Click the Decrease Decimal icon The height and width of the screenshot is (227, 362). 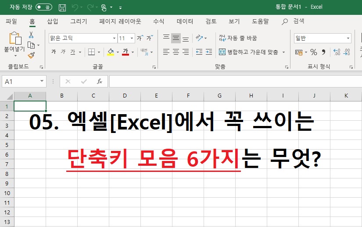coord(347,52)
